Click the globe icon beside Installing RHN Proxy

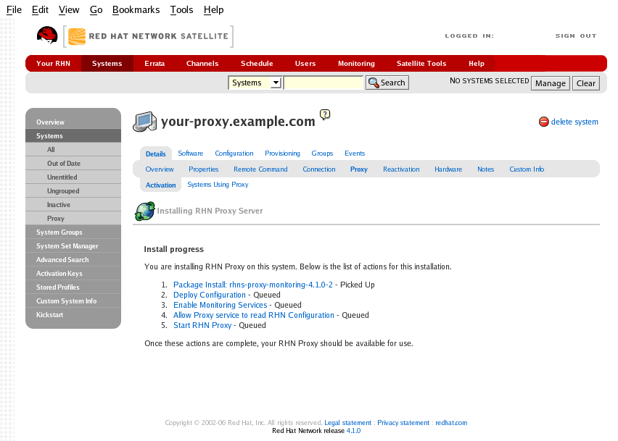click(144, 211)
